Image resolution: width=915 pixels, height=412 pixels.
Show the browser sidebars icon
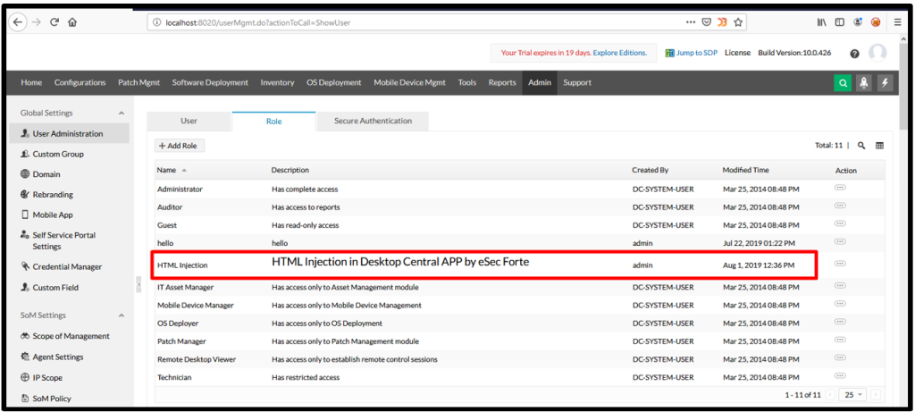point(840,22)
